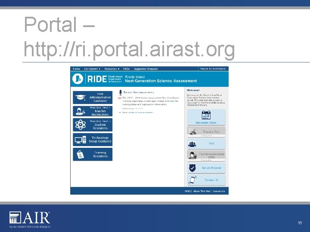Viewport: 310px width, 232px height.
Task: Click the booklet icon for Training Resources
Action: pyautogui.click(x=80, y=154)
